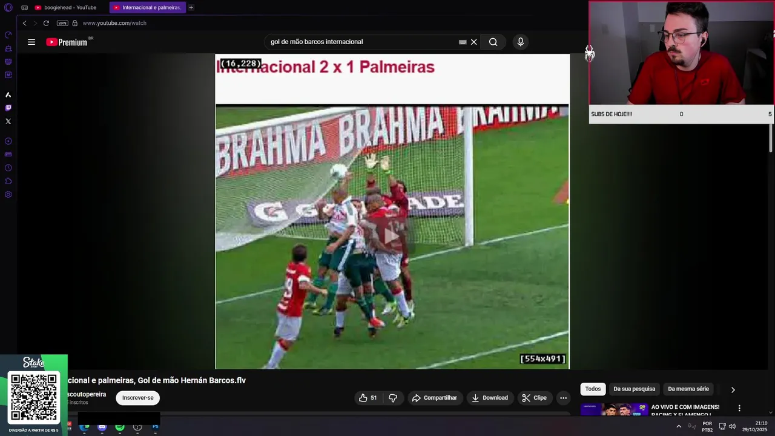Viewport: 775px width, 436px height.
Task: Open X (Twitter) from the sidebar
Action: coord(8,121)
